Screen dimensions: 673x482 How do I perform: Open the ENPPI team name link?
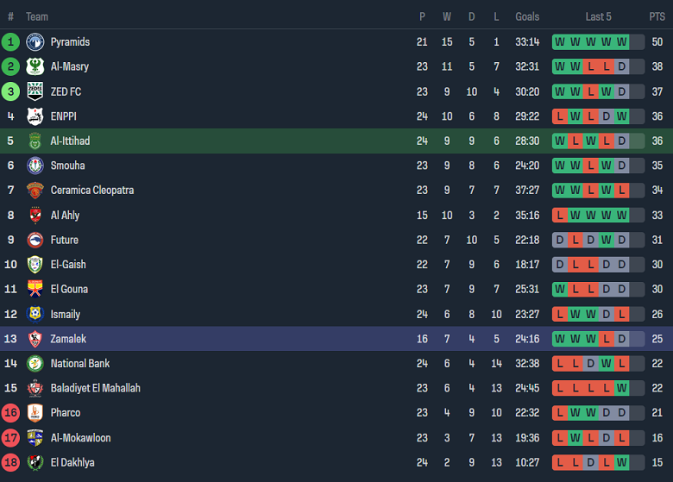point(63,116)
